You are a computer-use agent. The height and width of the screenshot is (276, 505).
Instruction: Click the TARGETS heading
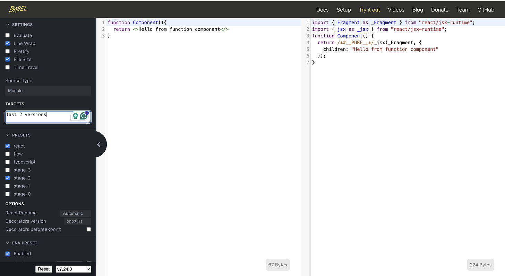coord(15,104)
